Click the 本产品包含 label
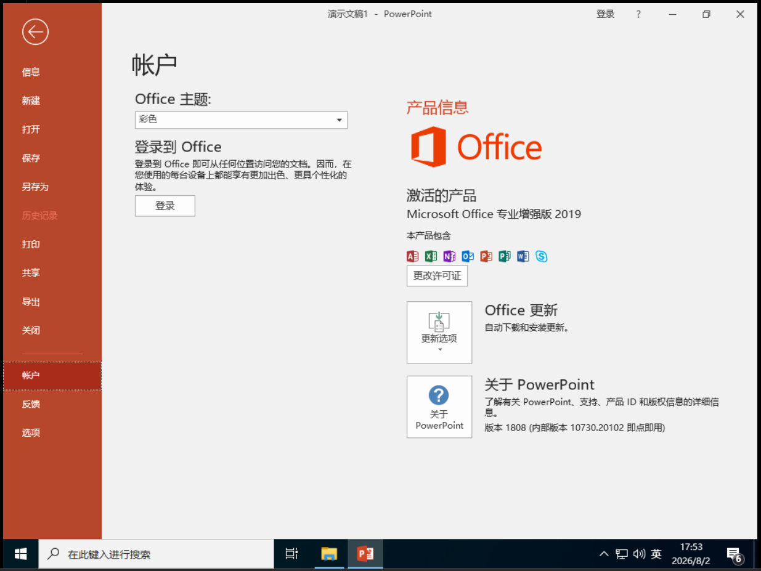 [429, 236]
